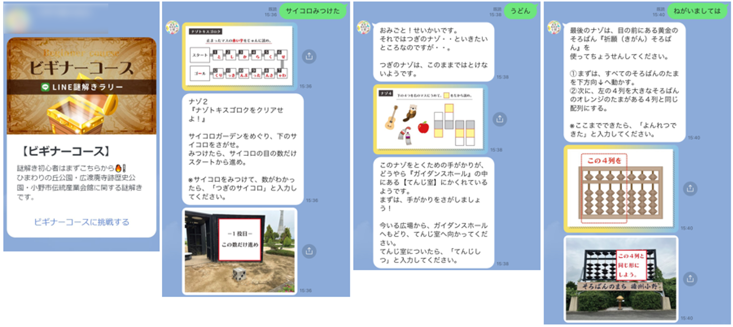Open the dice photo labeled 1投目
This screenshot has width=733, height=327.
click(239, 251)
